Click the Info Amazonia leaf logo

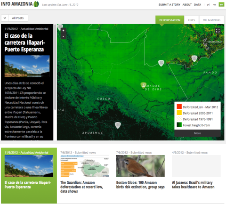click(x=36, y=4)
